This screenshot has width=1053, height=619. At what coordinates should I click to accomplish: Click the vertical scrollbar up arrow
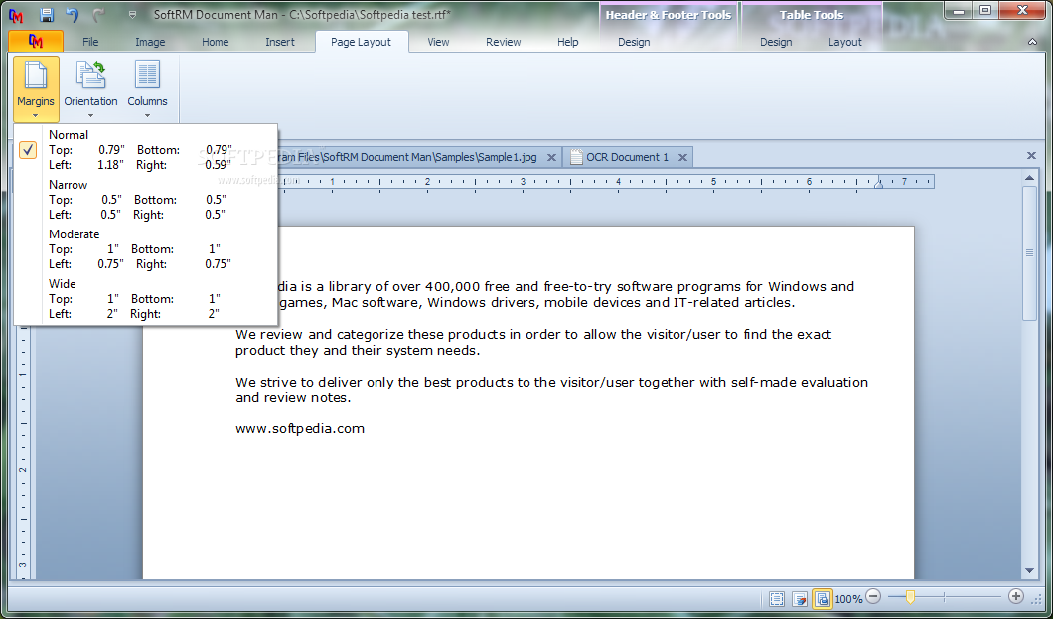coord(1029,178)
